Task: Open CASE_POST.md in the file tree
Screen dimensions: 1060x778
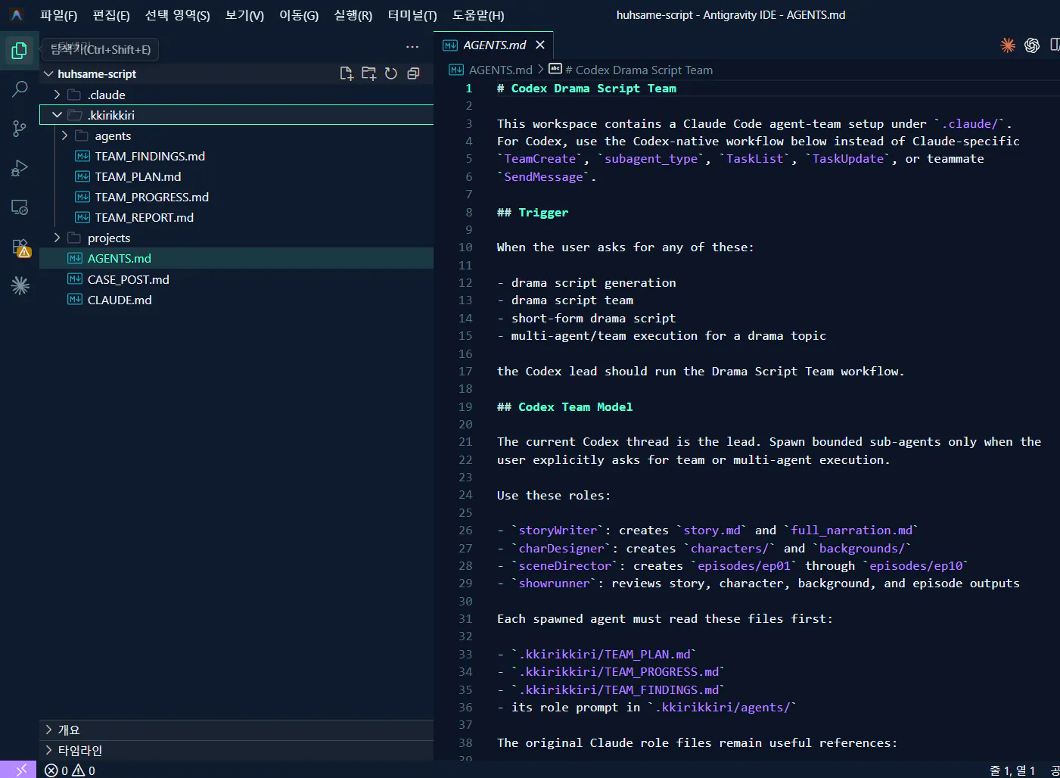Action: 128,279
